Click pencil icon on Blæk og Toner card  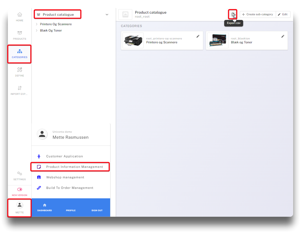click(x=283, y=36)
